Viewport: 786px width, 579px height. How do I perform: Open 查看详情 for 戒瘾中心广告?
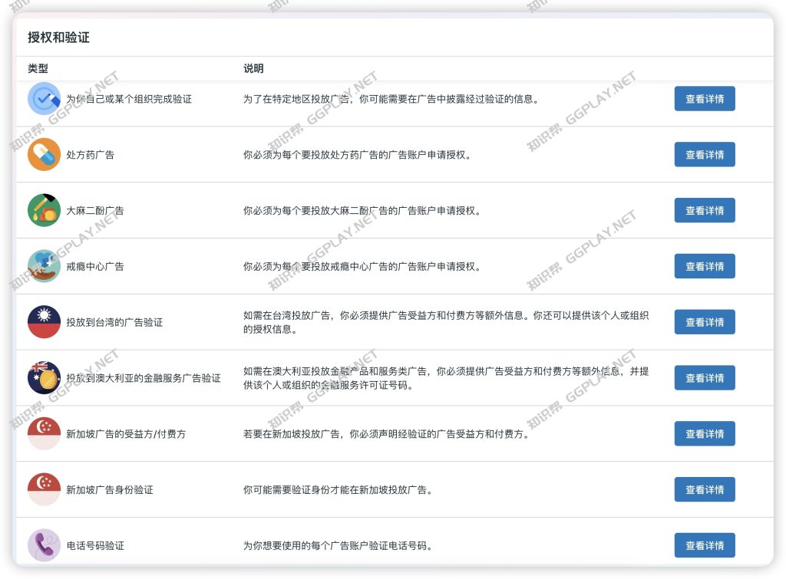coord(705,266)
